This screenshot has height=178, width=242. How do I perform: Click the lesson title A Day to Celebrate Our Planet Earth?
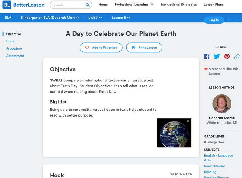pyautogui.click(x=121, y=34)
